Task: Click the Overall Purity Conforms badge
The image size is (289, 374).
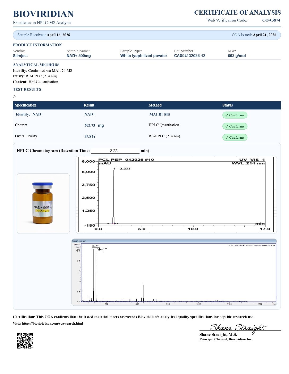Action: (235, 137)
